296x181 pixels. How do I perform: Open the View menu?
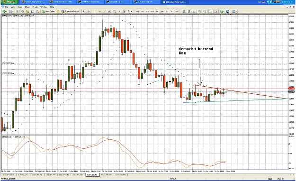(13, 7)
